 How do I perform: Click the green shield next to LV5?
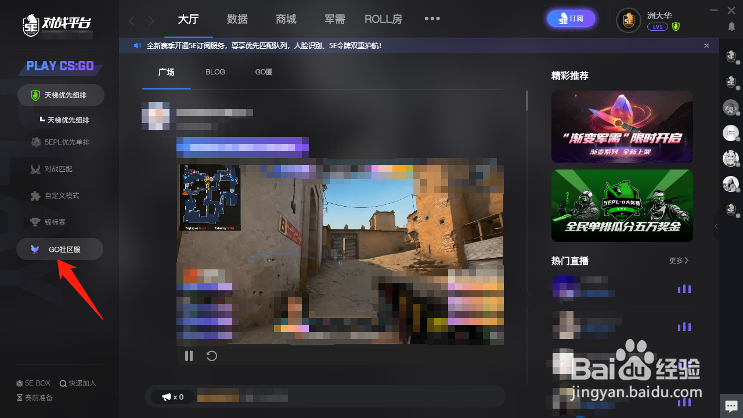(x=676, y=27)
